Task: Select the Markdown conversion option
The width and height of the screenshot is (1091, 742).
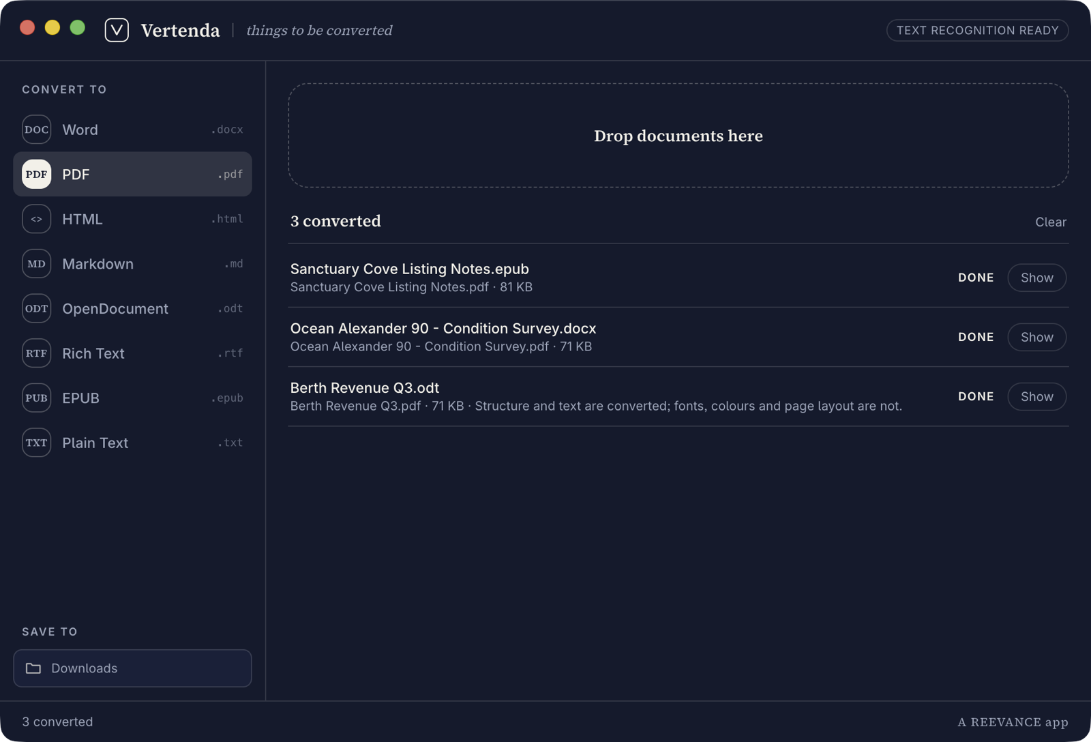Action: tap(132, 264)
